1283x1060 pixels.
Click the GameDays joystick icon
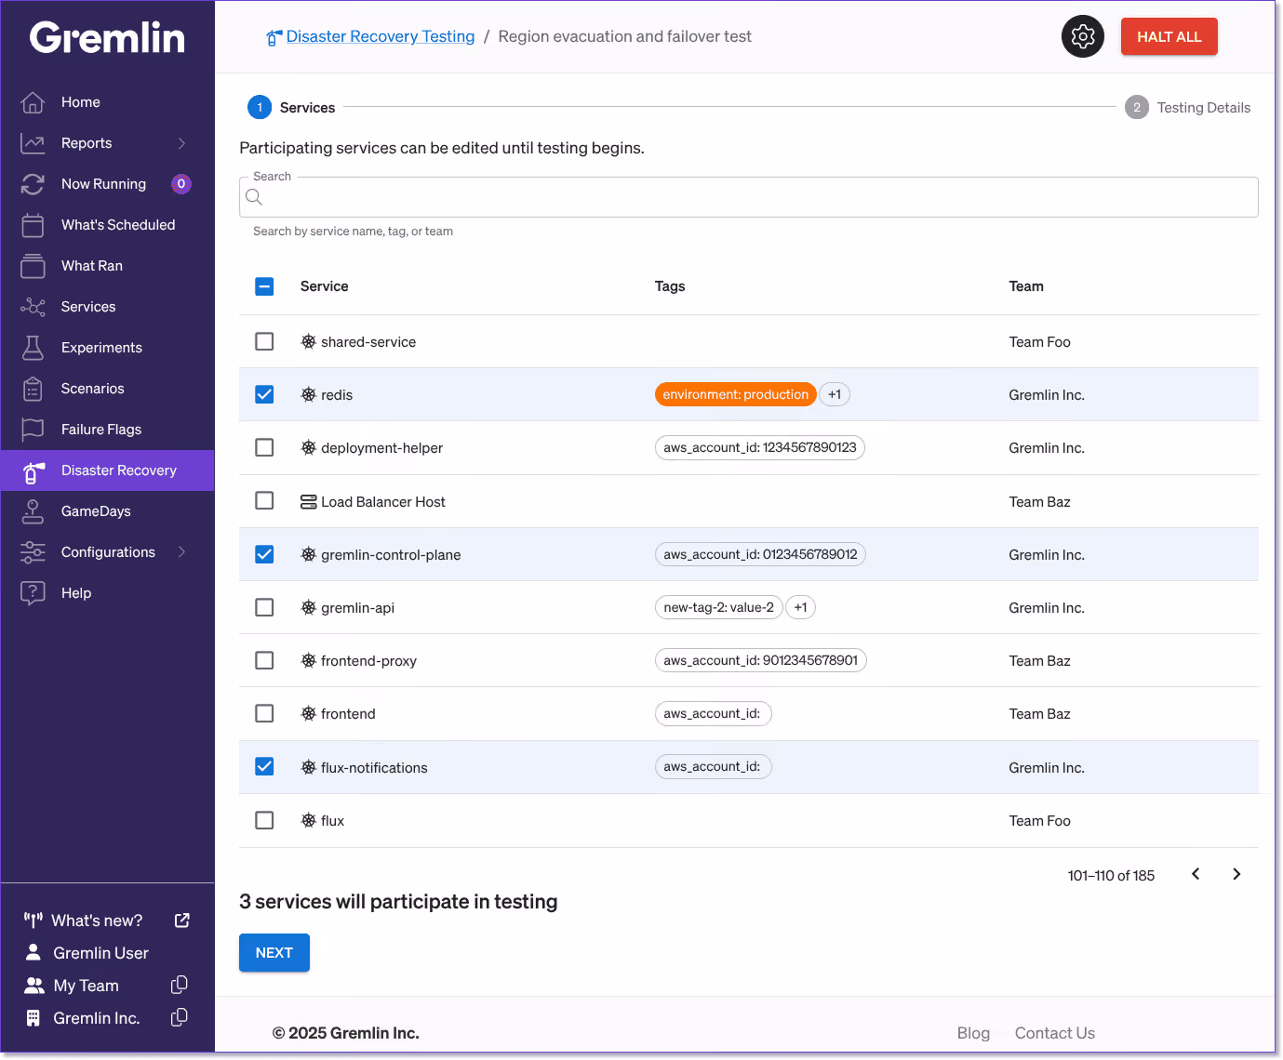33,511
